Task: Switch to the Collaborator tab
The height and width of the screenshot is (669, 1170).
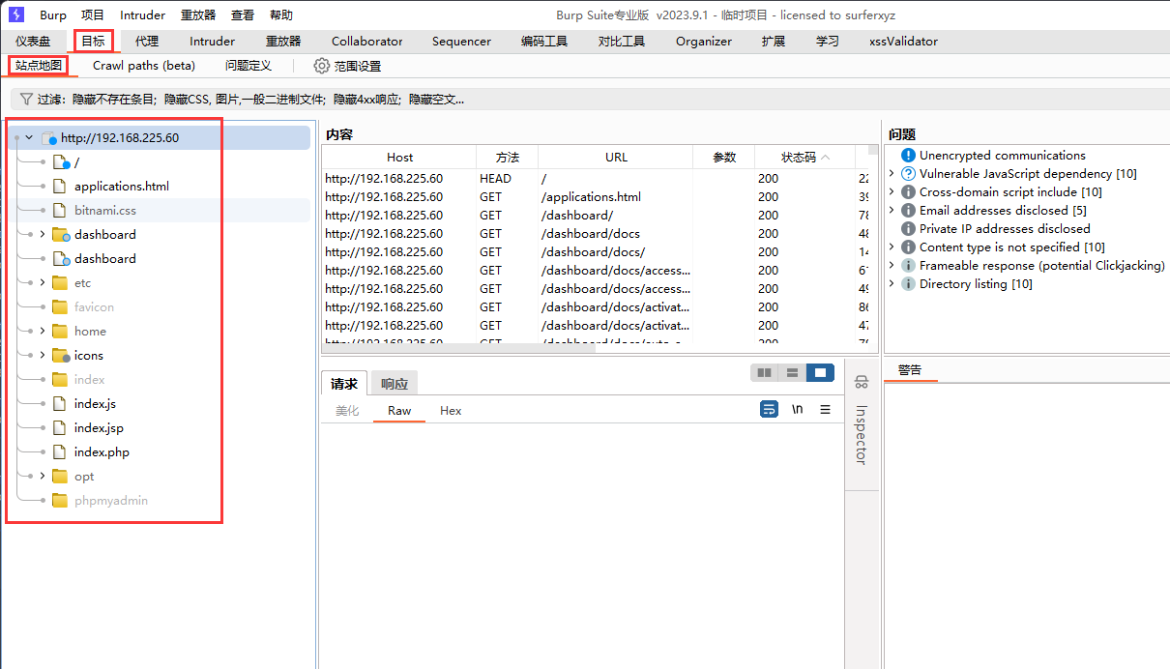Action: point(367,42)
